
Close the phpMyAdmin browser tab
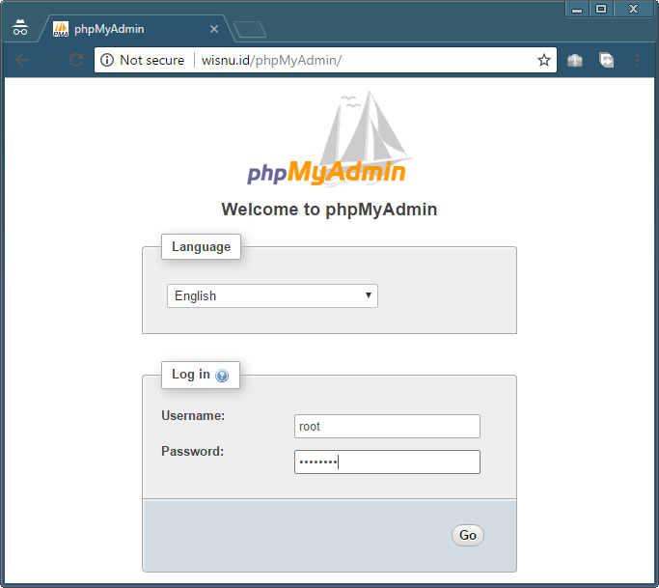tap(214, 29)
